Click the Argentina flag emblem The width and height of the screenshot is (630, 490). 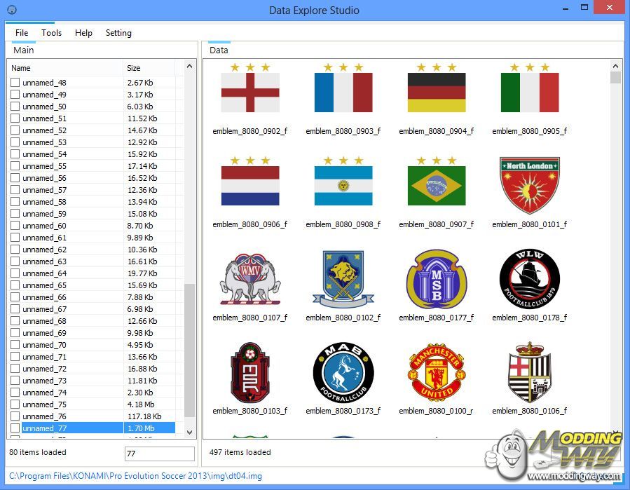point(343,185)
